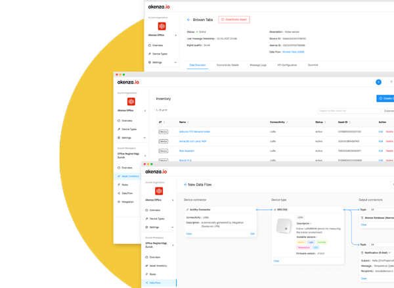
Task: Open Asset Inventory in the New Data Flow window sidebar
Action: tap(156, 266)
